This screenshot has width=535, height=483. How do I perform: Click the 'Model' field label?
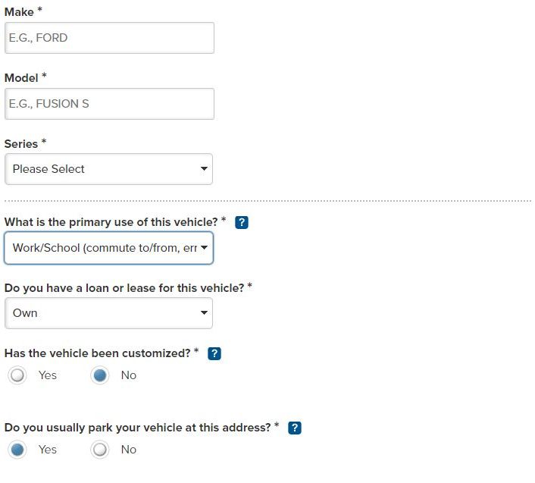21,77
